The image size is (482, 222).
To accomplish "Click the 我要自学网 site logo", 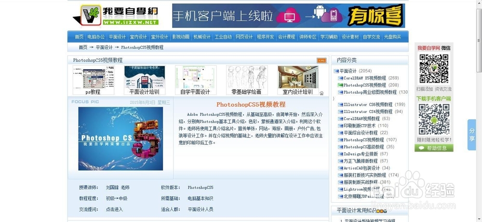I will coord(116,15).
